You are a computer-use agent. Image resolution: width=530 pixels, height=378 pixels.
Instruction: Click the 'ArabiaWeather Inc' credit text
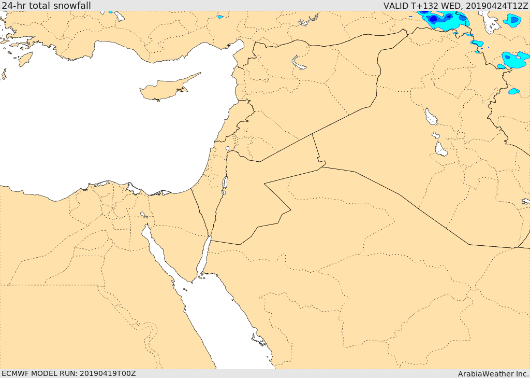493,374
